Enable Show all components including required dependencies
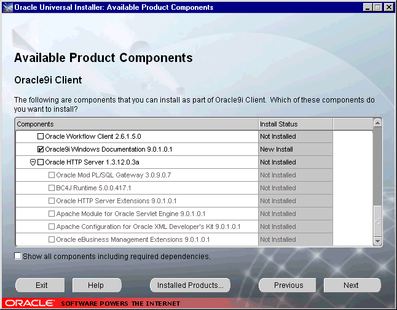397x310 pixels. point(18,256)
